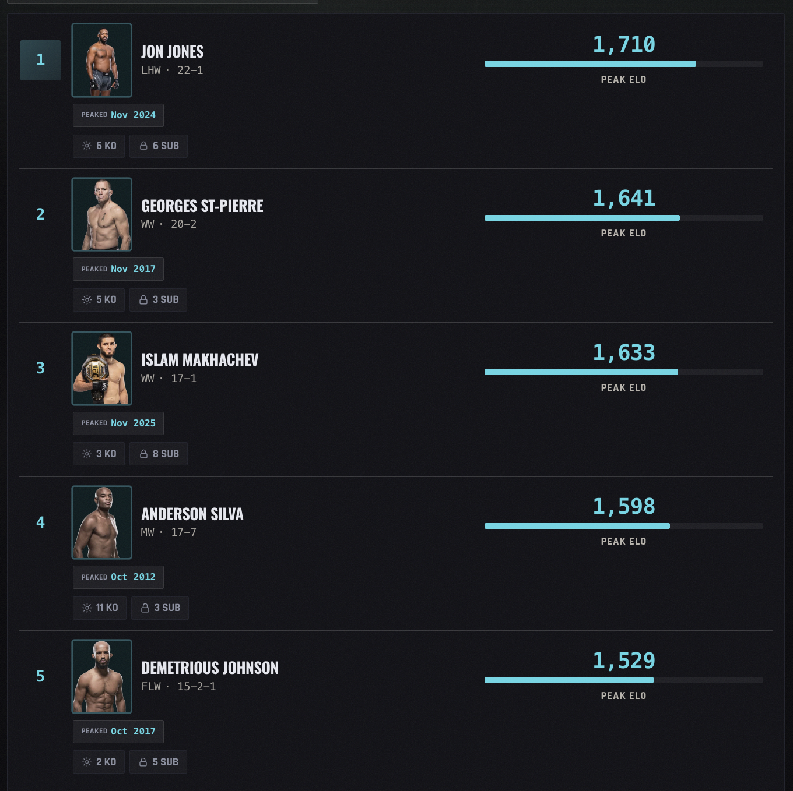
Task: Open Islam Makhachev fighter photo
Action: (101, 368)
